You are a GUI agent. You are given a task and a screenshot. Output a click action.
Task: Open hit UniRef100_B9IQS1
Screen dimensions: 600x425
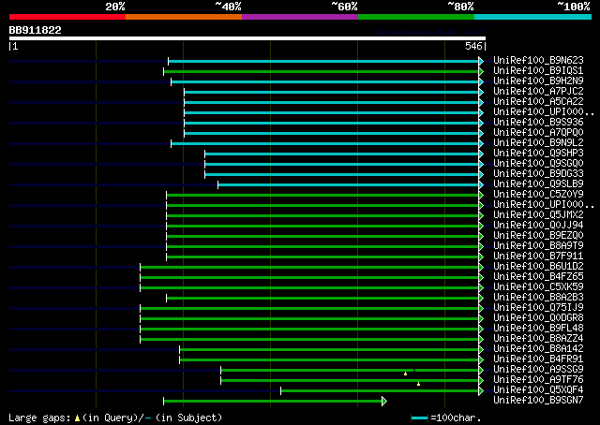(x=538, y=71)
